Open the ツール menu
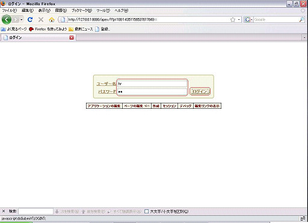The image size is (308, 223). coord(103,10)
